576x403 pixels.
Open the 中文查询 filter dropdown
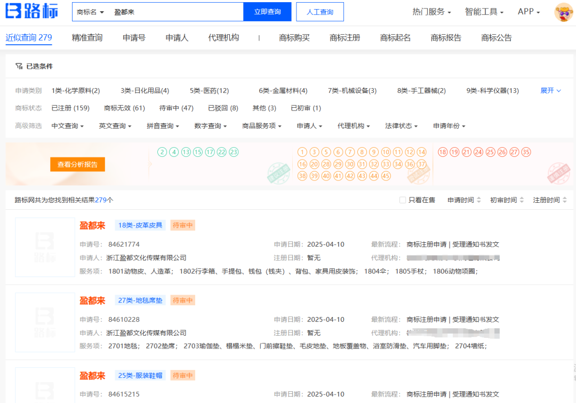tap(68, 126)
